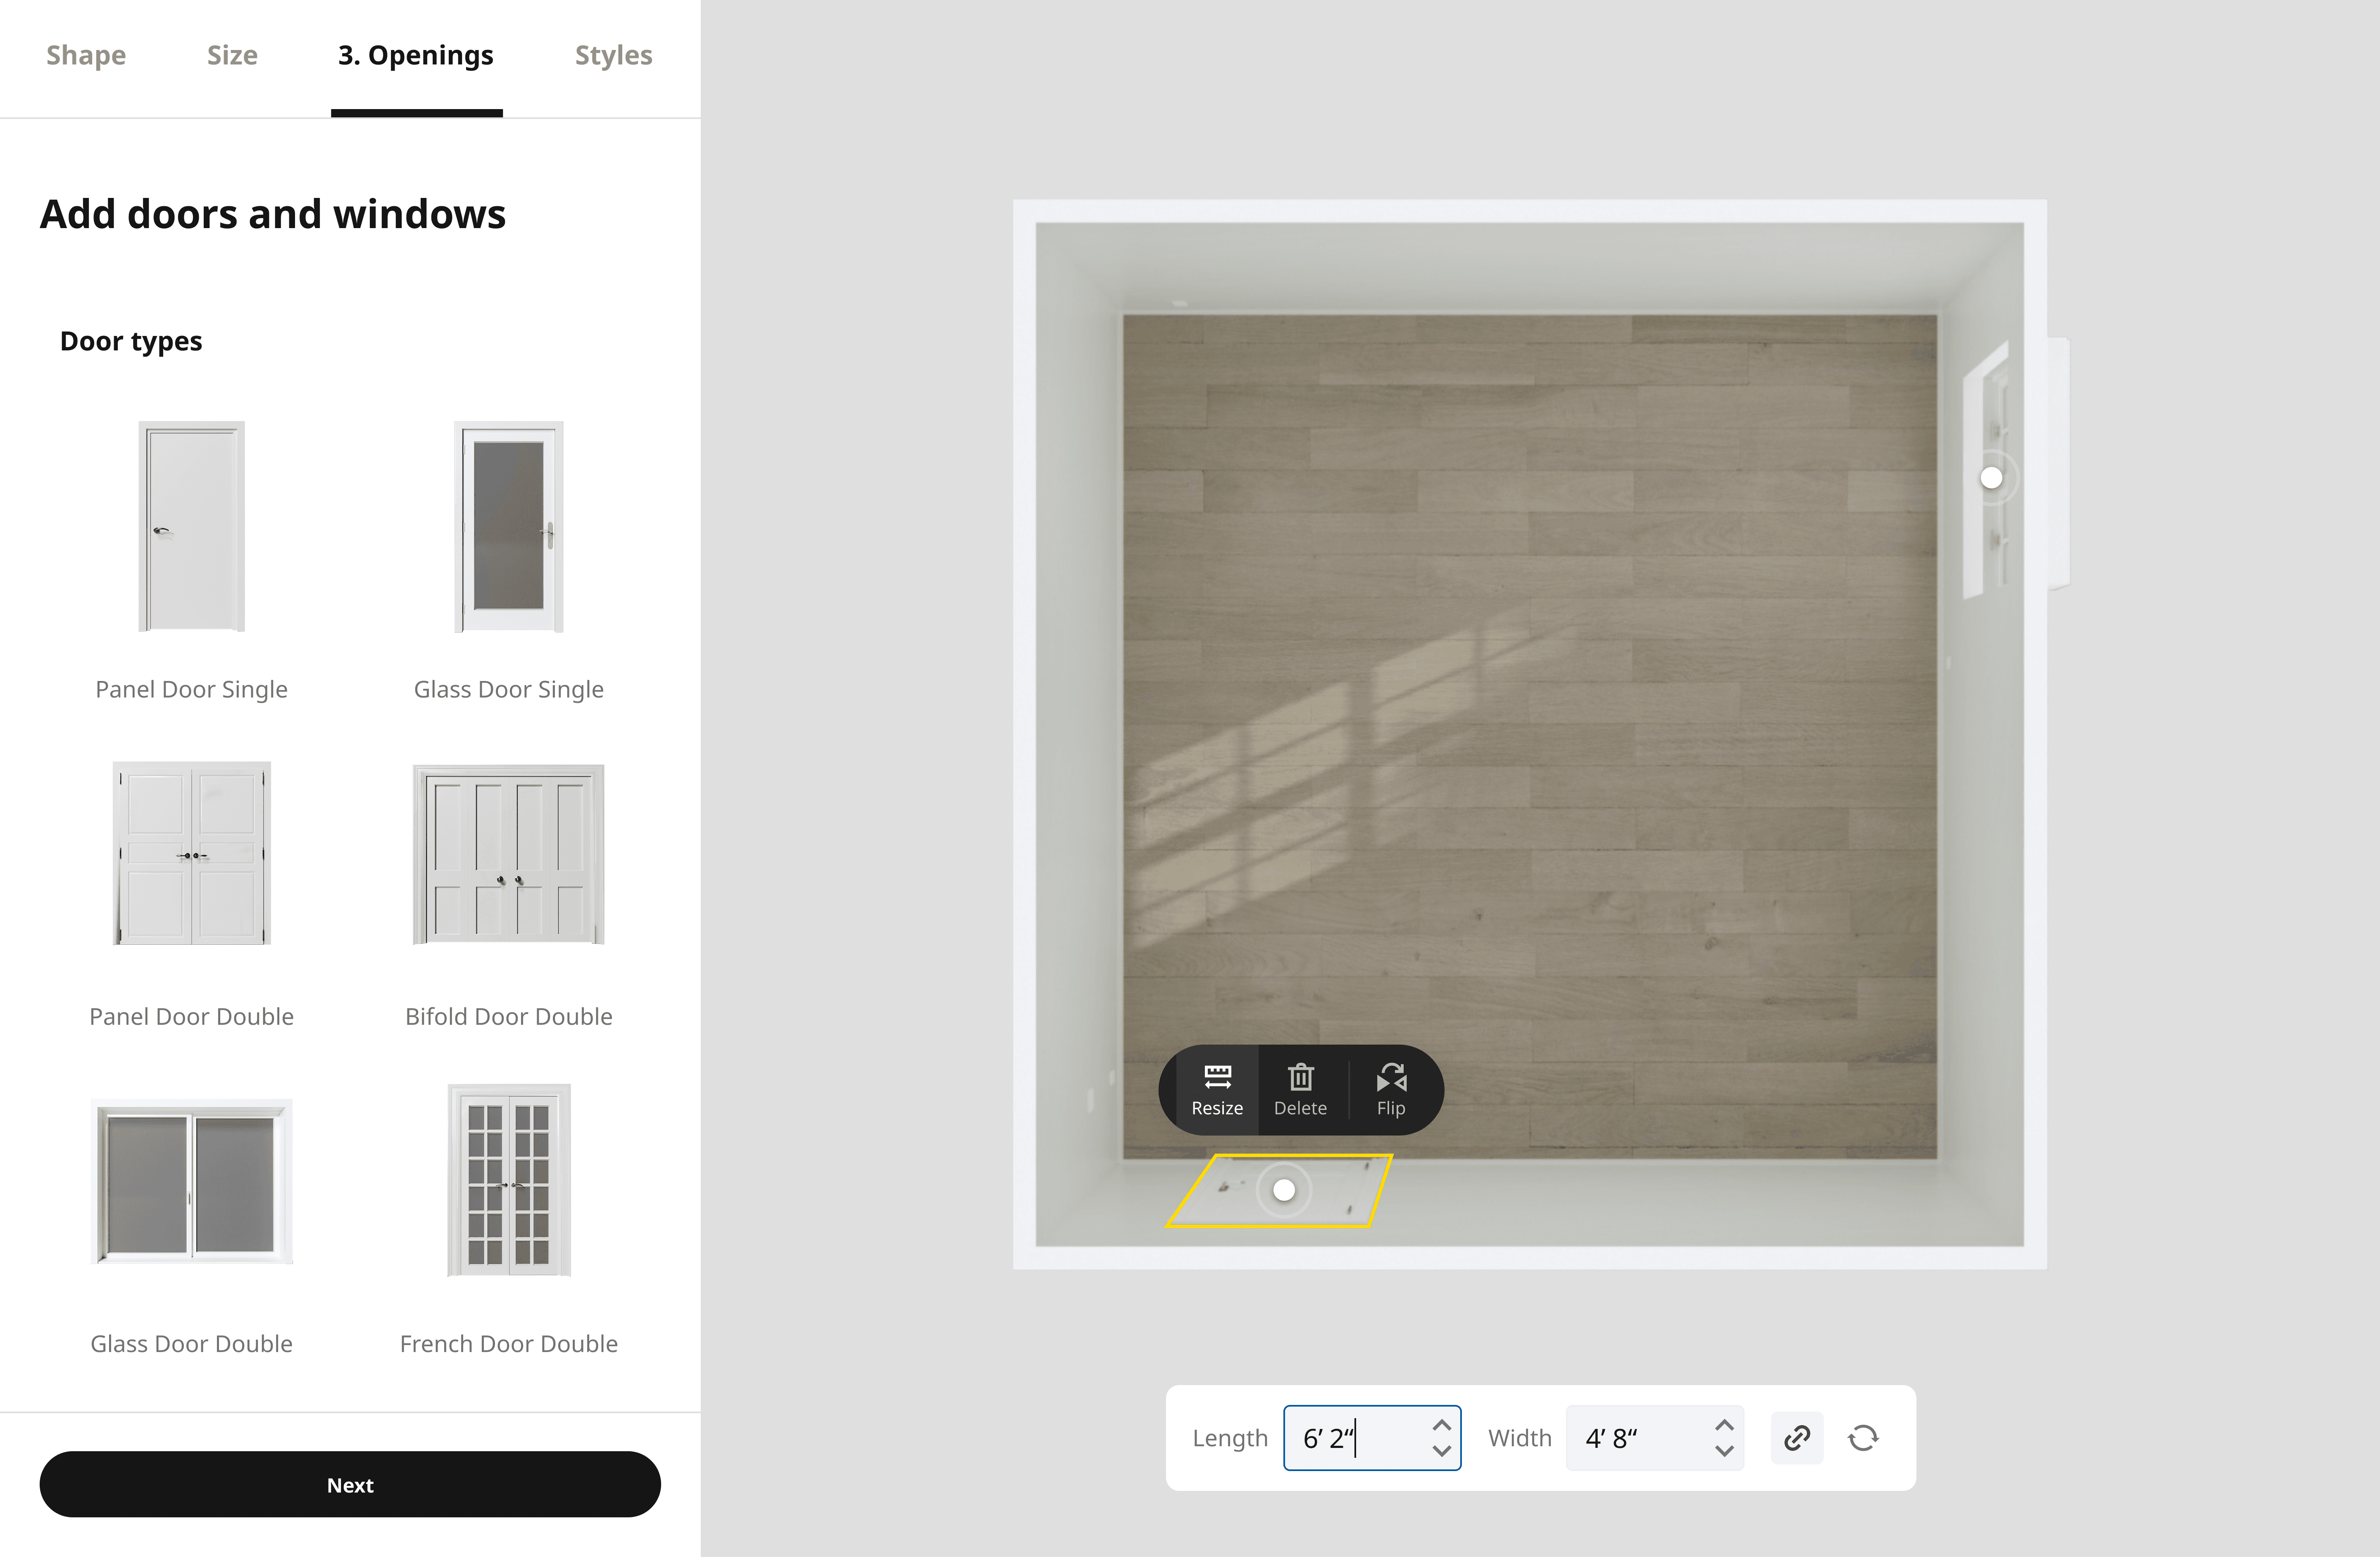Image resolution: width=2380 pixels, height=1557 pixels.
Task: Open the Size tab
Action: tap(232, 55)
